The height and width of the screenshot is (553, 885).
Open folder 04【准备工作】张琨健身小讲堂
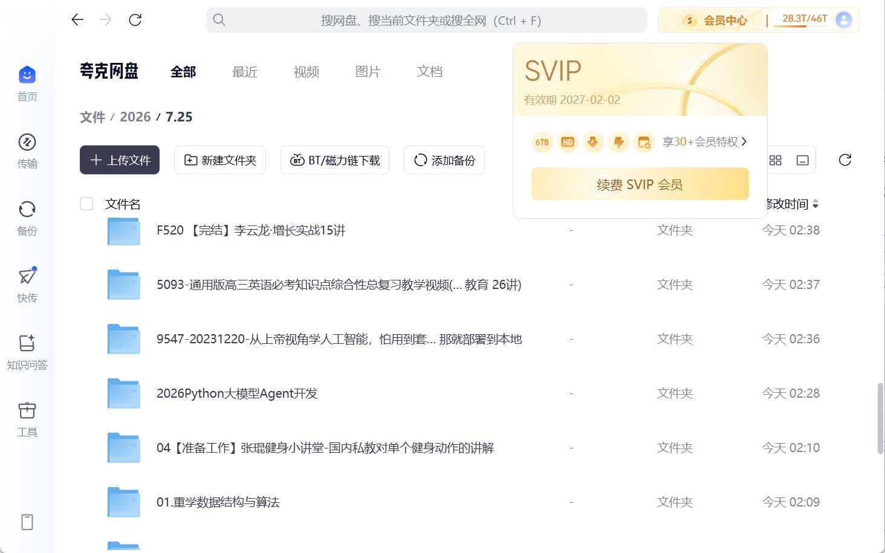coord(325,448)
